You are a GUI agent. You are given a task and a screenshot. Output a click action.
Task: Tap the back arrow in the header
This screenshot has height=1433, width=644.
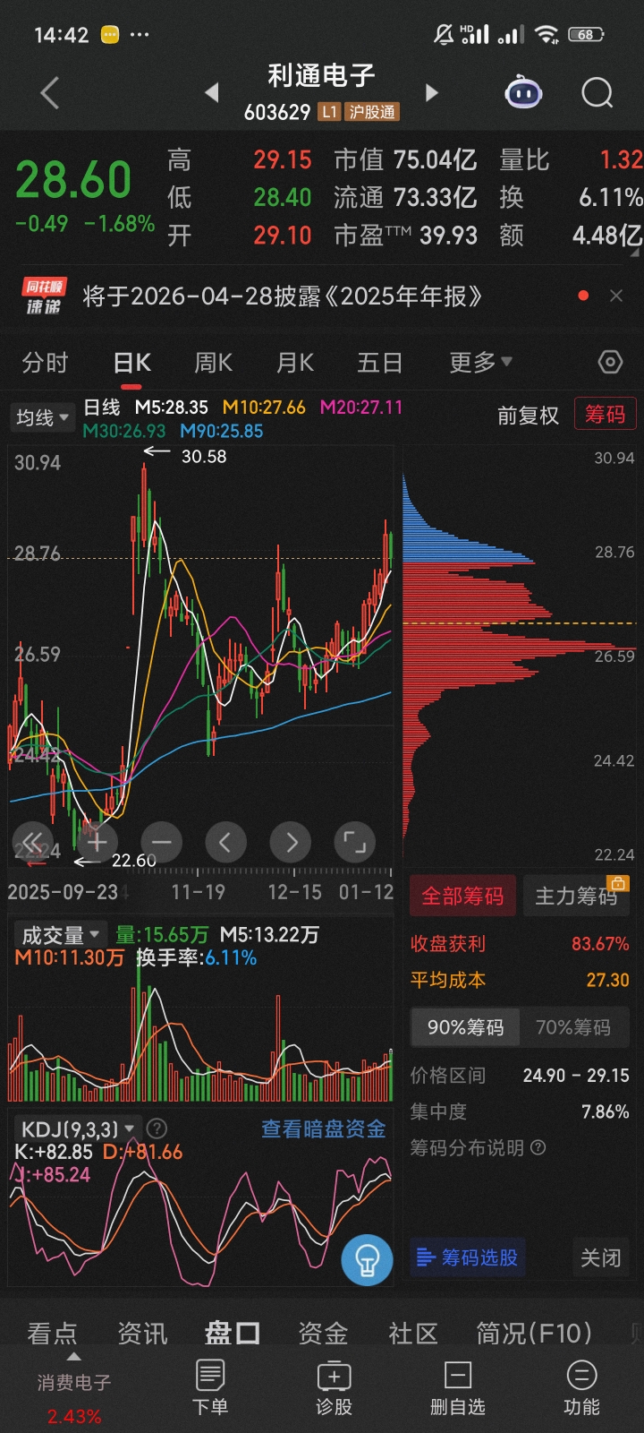(x=50, y=93)
